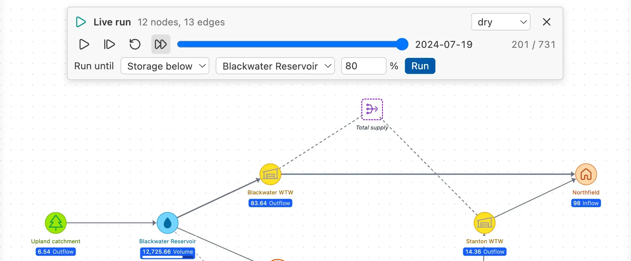This screenshot has width=631, height=261.
Task: Click the percent threshold input field
Action: (x=364, y=66)
